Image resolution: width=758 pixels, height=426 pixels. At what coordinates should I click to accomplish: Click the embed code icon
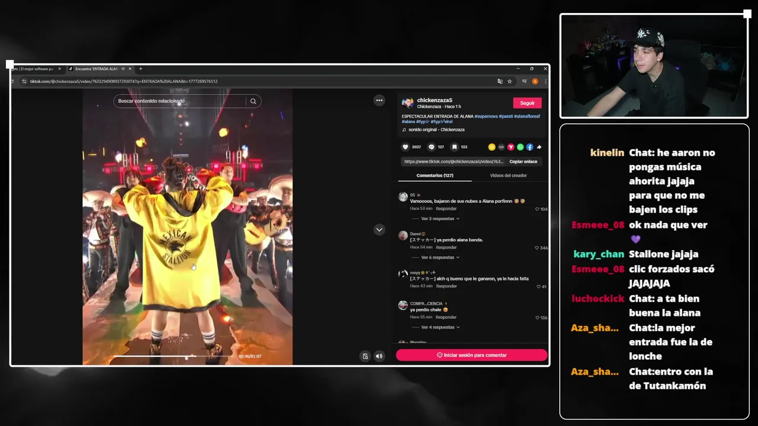click(501, 147)
